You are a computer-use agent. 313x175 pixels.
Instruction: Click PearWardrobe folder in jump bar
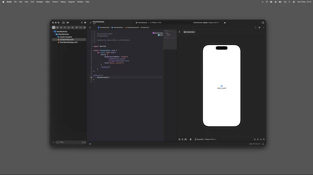117,27
